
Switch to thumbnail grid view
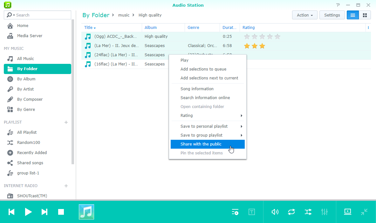pos(365,15)
